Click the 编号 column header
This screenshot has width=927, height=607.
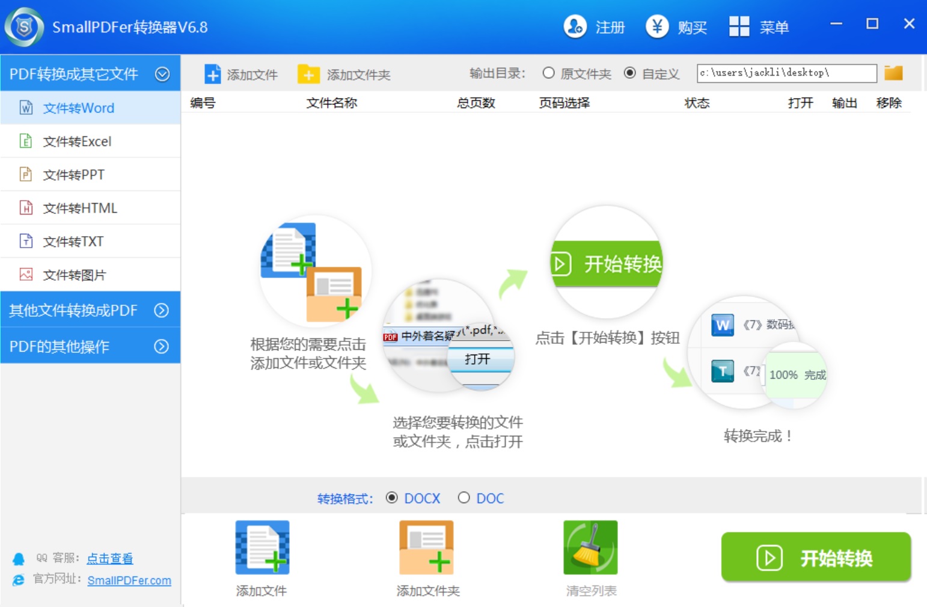[x=203, y=103]
